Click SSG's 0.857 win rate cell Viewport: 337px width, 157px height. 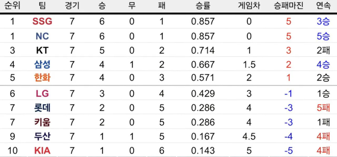203,22
